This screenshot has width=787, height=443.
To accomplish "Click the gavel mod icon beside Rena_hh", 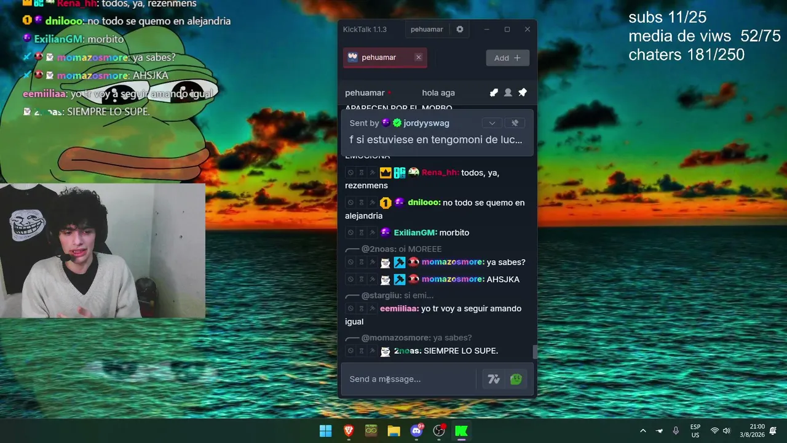I will pos(372,173).
